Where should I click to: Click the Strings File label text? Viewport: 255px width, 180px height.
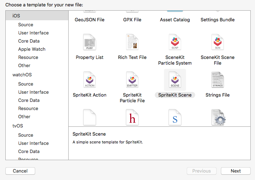(x=218, y=95)
